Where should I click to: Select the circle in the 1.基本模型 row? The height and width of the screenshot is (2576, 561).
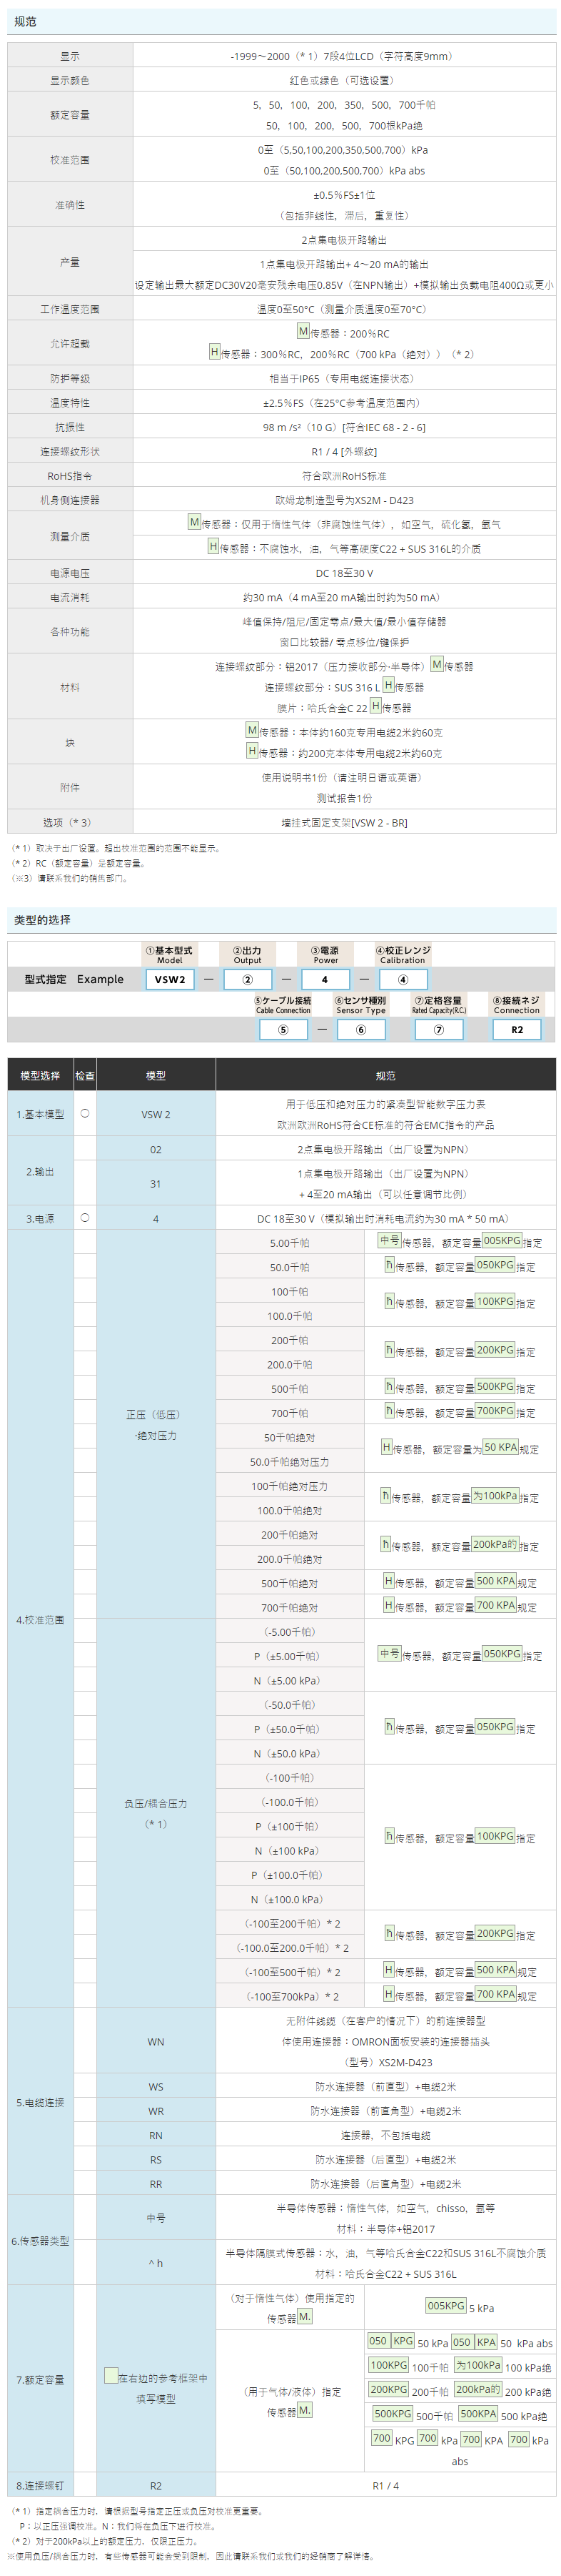[85, 1113]
